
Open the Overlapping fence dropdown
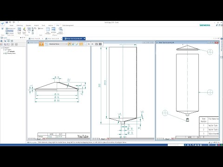click(58, 44)
